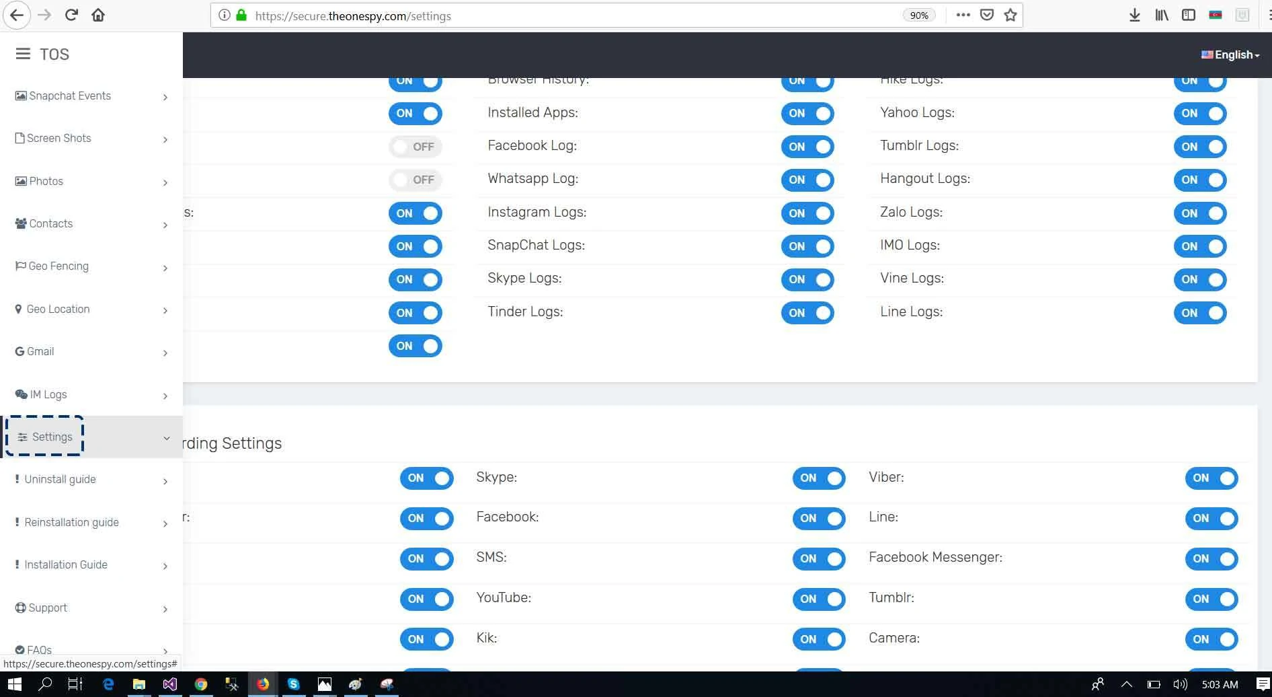Click the hamburger menu icon beside TOS

(x=23, y=54)
